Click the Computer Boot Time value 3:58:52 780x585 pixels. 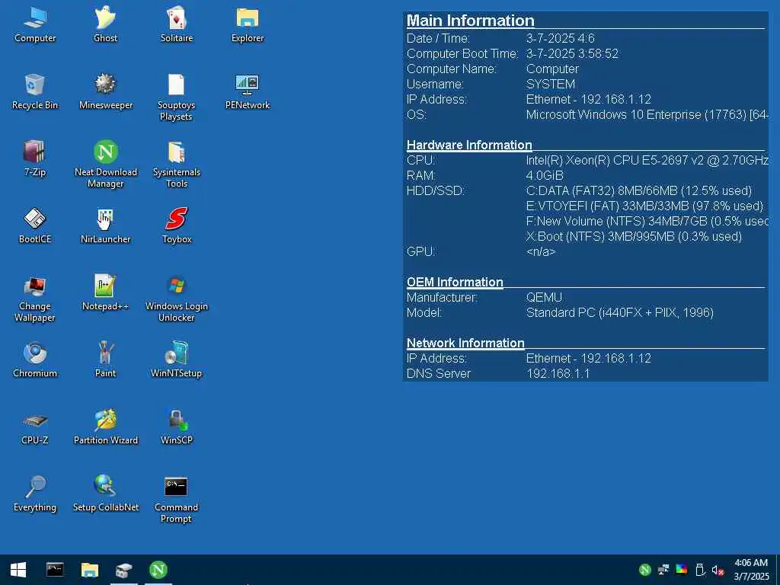572,54
